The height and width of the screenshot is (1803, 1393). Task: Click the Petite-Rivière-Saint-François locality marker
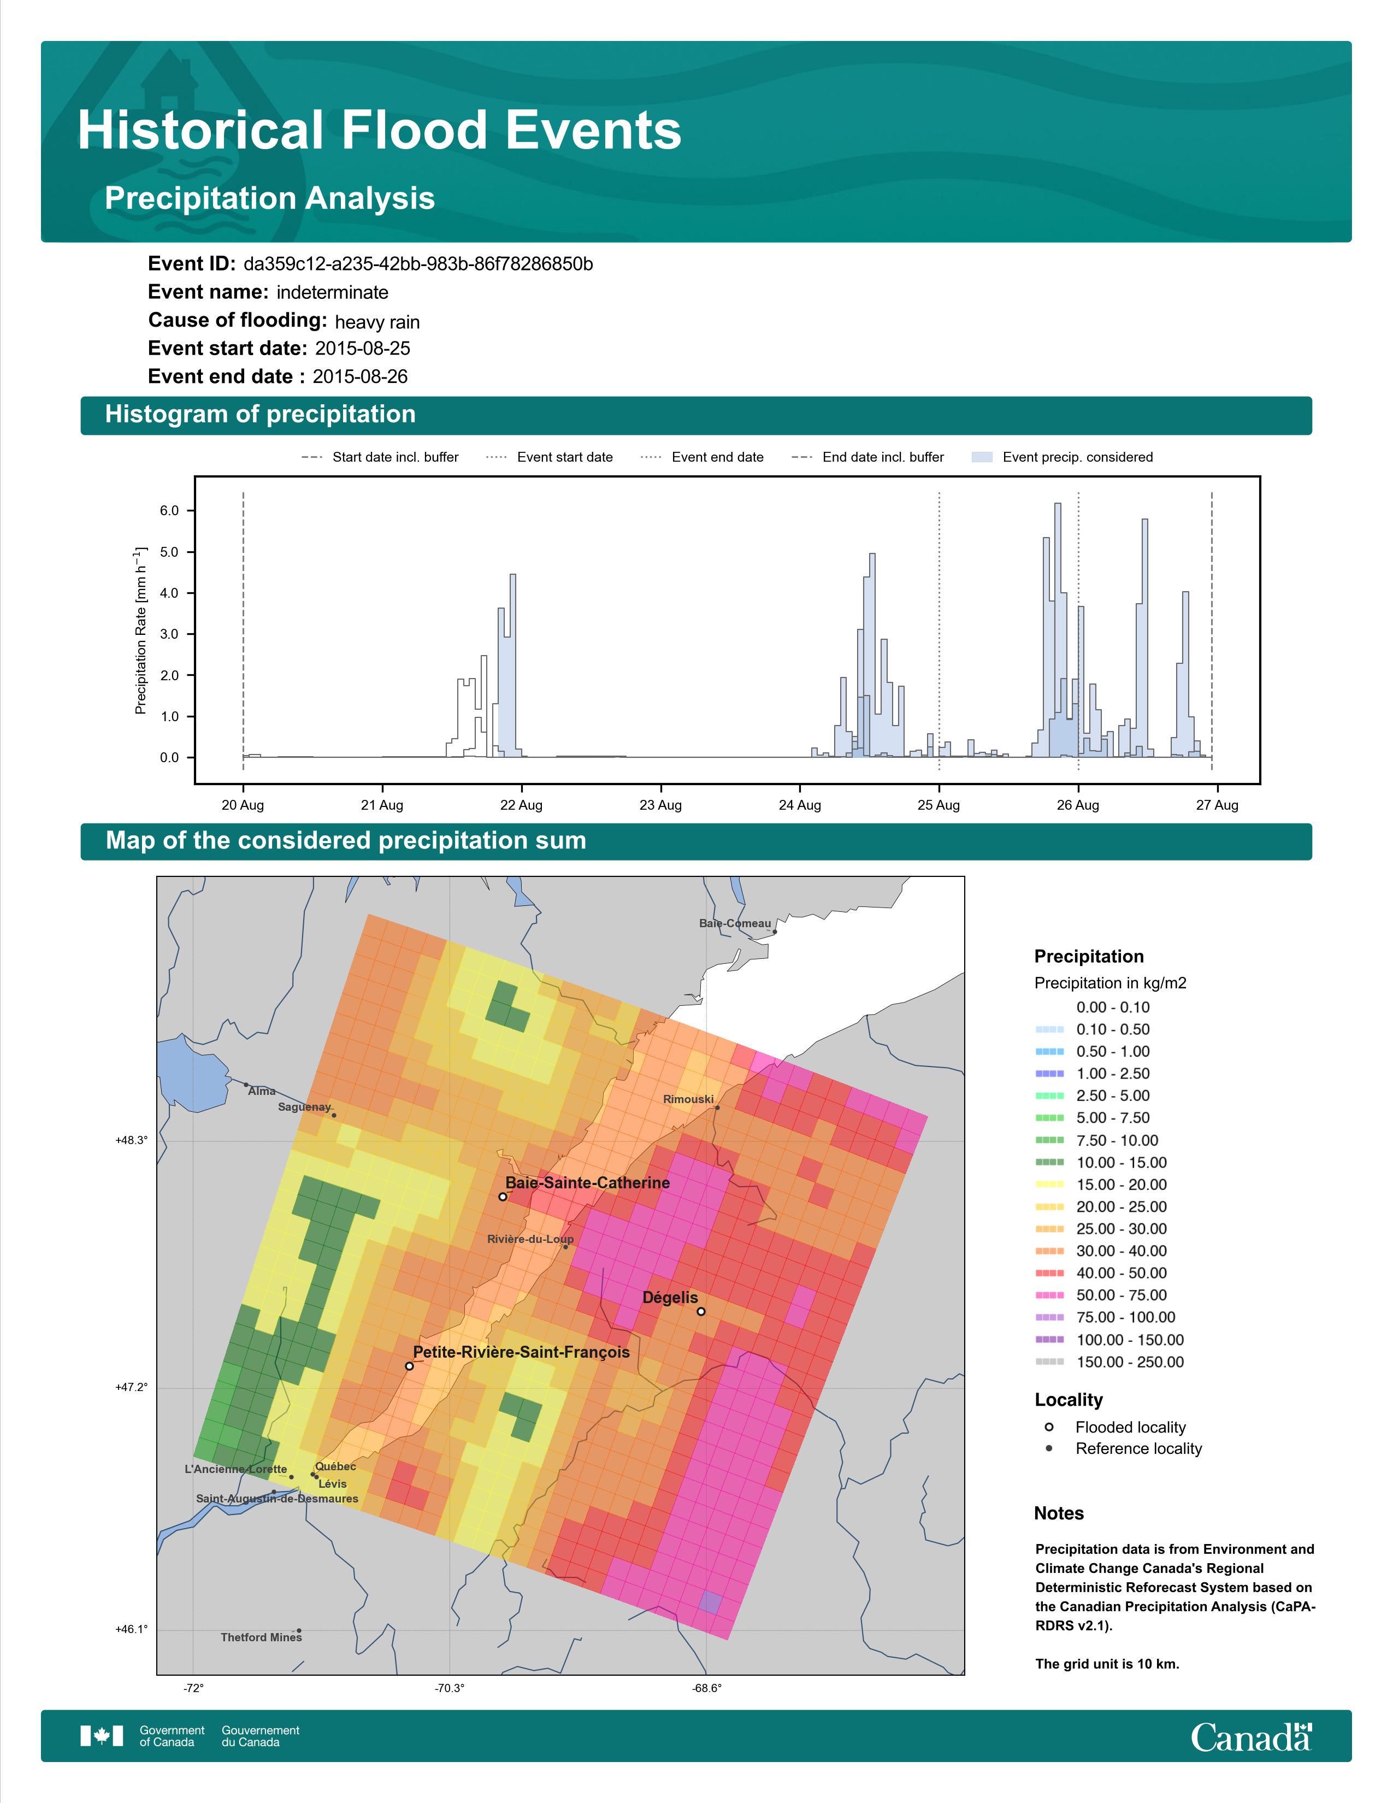[409, 1366]
